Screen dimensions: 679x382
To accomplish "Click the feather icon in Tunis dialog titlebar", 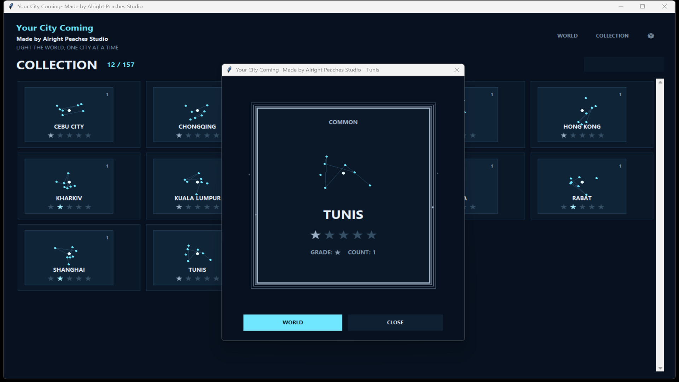I will coord(229,70).
